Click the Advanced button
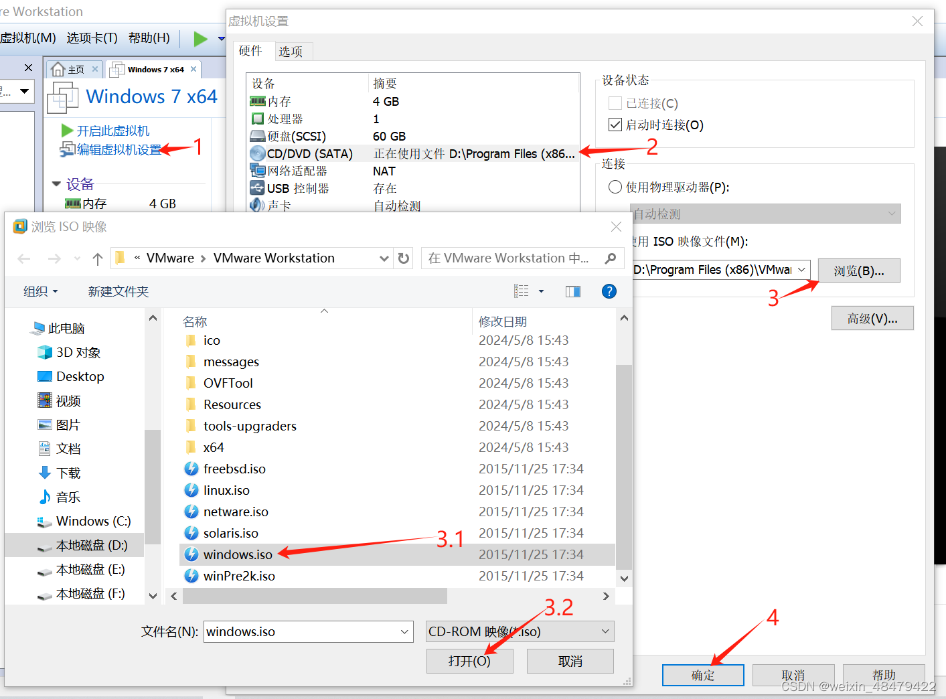This screenshot has width=946, height=699. point(872,318)
